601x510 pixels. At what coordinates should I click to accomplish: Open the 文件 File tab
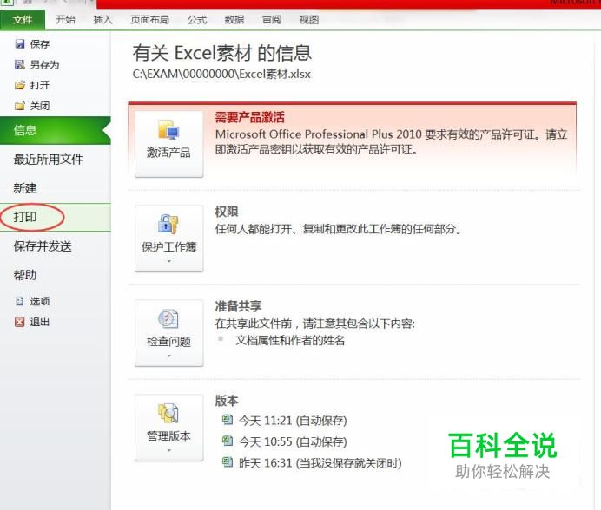[x=23, y=20]
